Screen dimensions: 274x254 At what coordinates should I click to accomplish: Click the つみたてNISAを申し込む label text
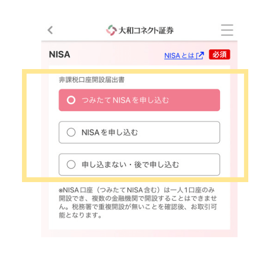[125, 100]
